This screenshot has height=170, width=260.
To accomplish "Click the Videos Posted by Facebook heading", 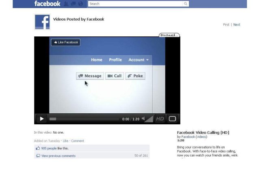I will click(x=78, y=19).
